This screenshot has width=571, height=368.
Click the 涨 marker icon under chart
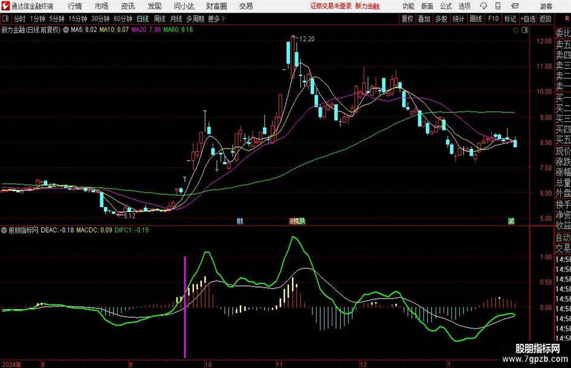point(292,221)
